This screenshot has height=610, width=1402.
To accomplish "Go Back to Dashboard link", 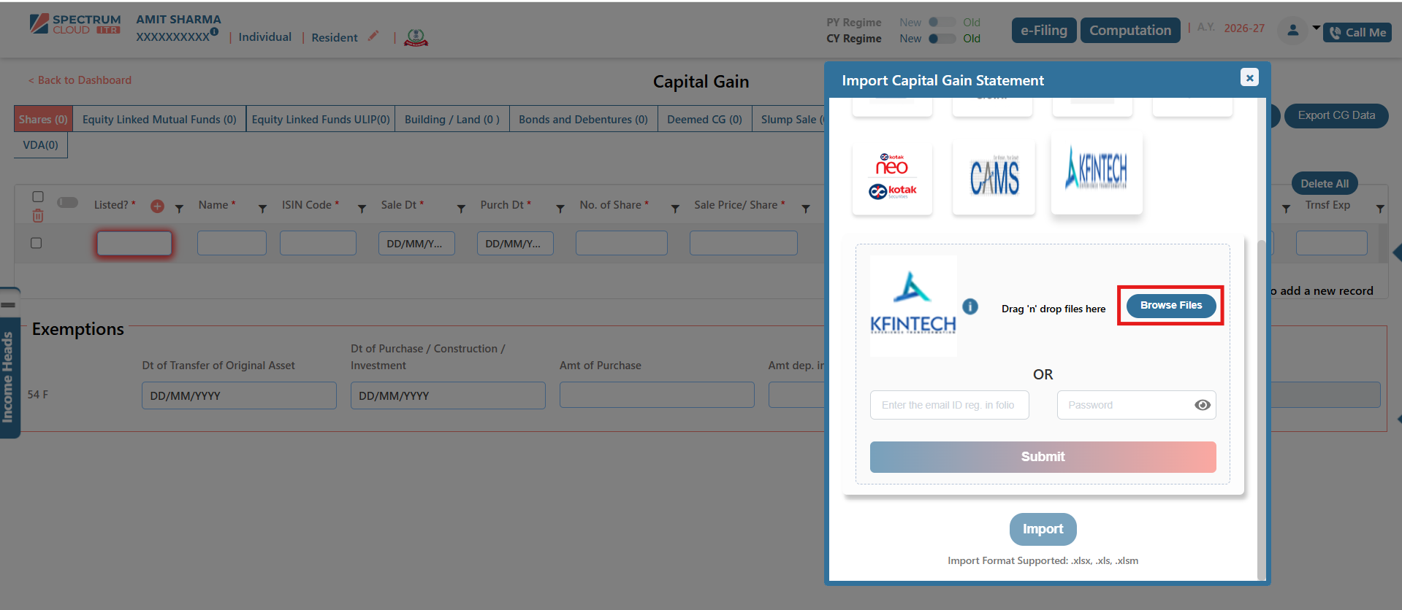I will 80,80.
